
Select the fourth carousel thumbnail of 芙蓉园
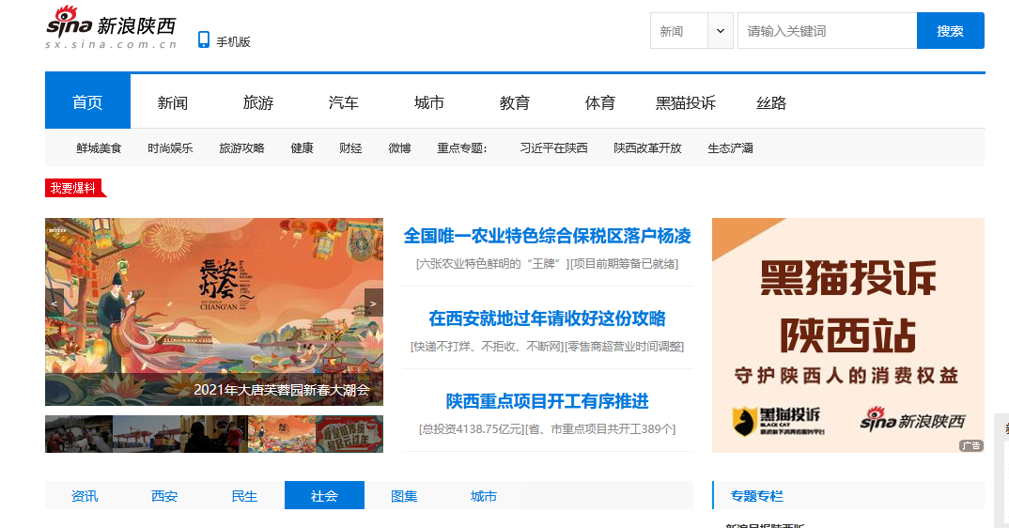282,434
